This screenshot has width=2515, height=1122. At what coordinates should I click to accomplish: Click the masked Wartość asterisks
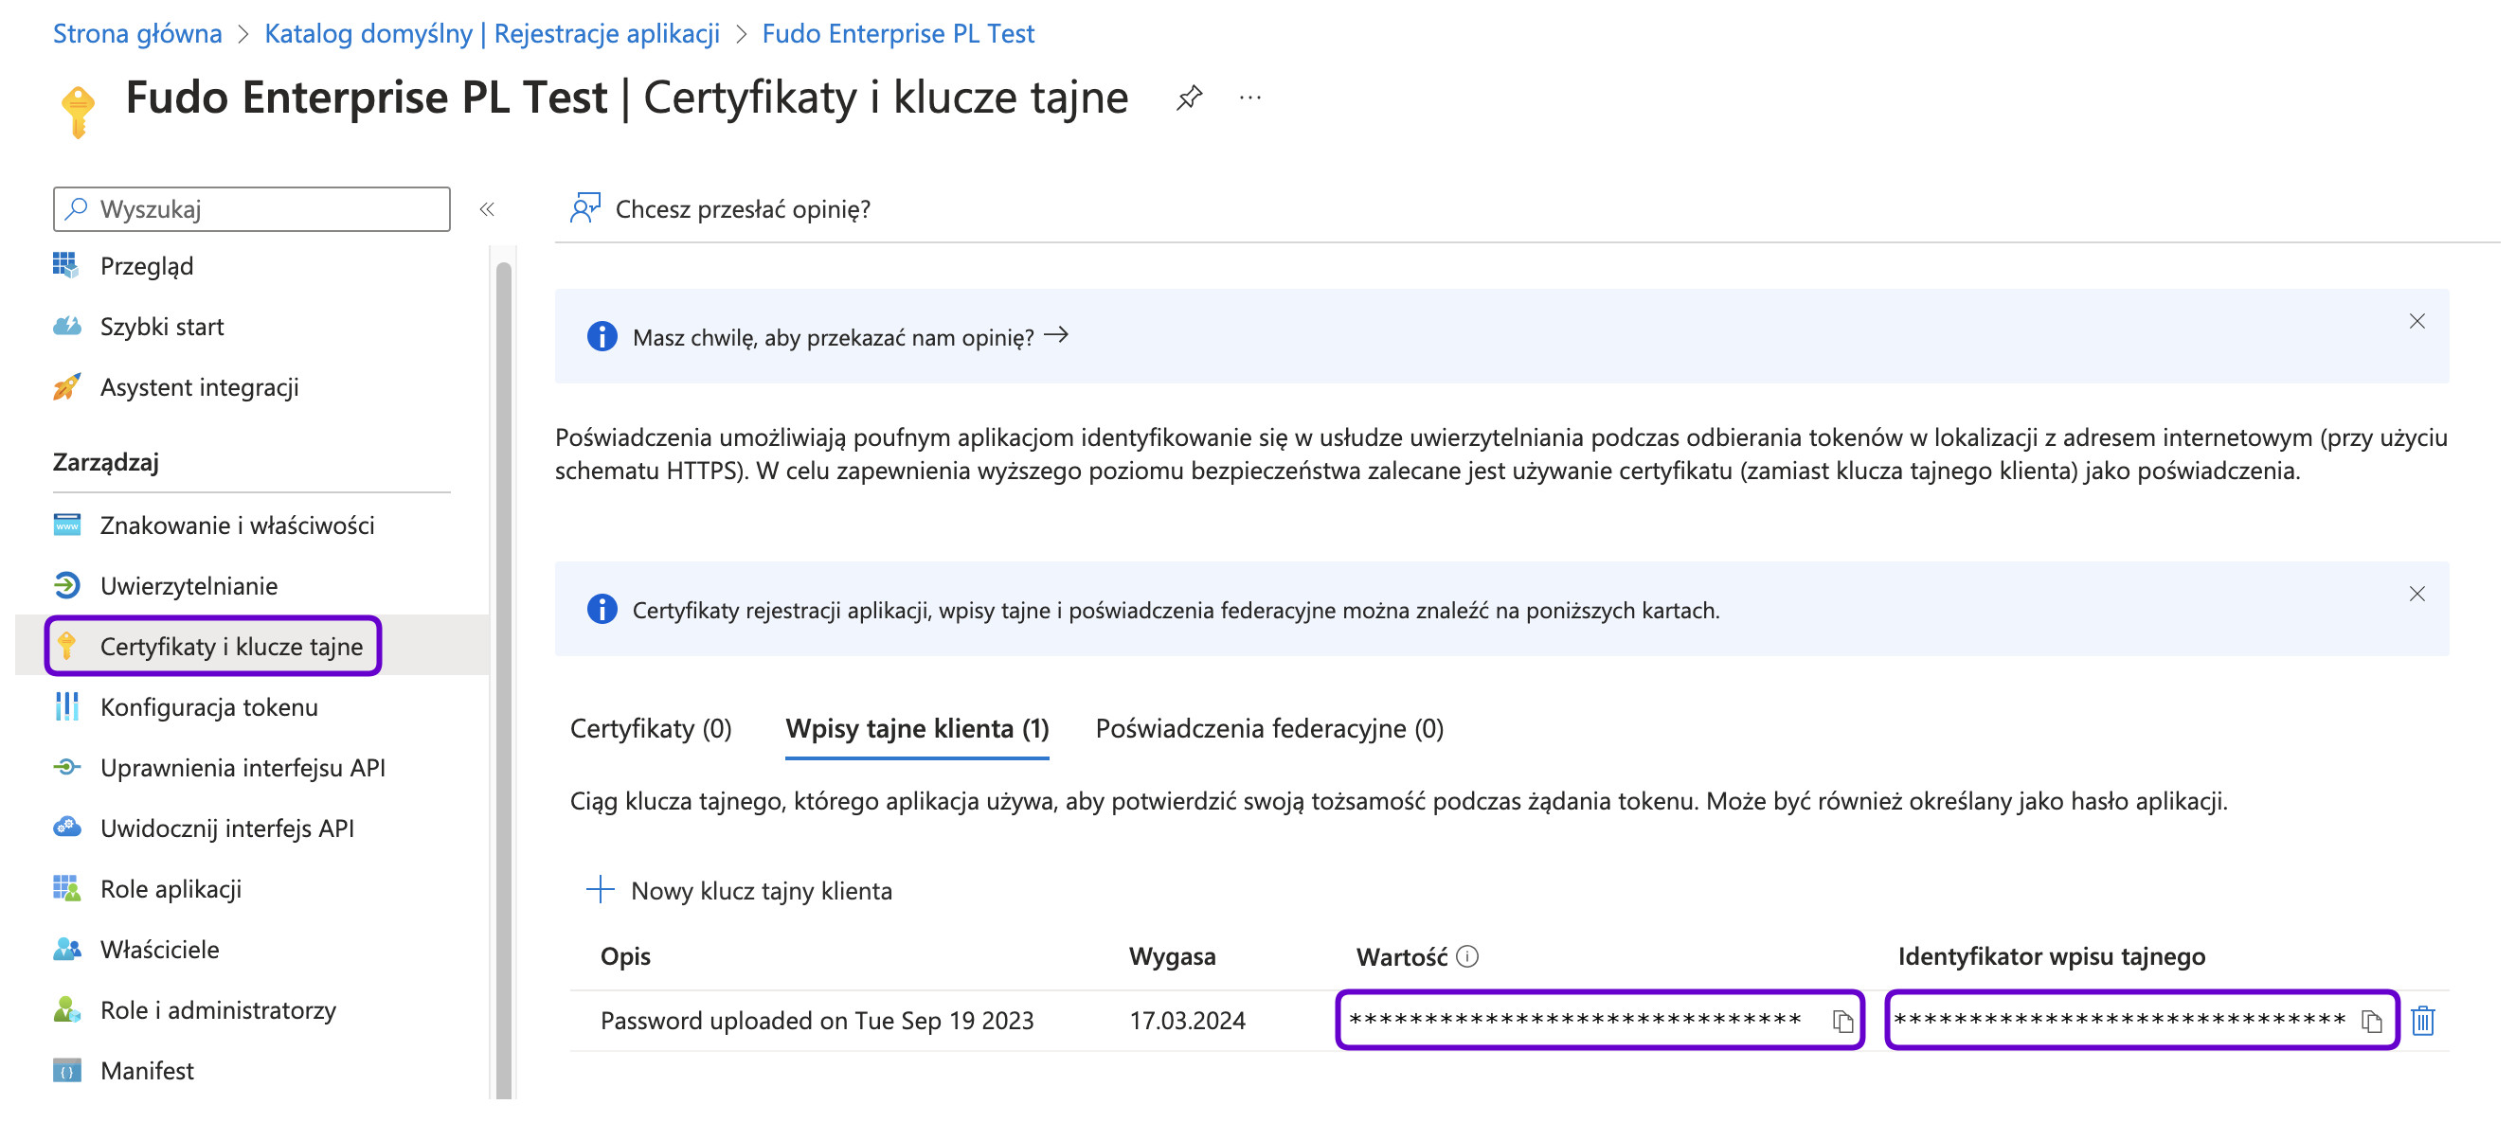tap(1574, 1020)
